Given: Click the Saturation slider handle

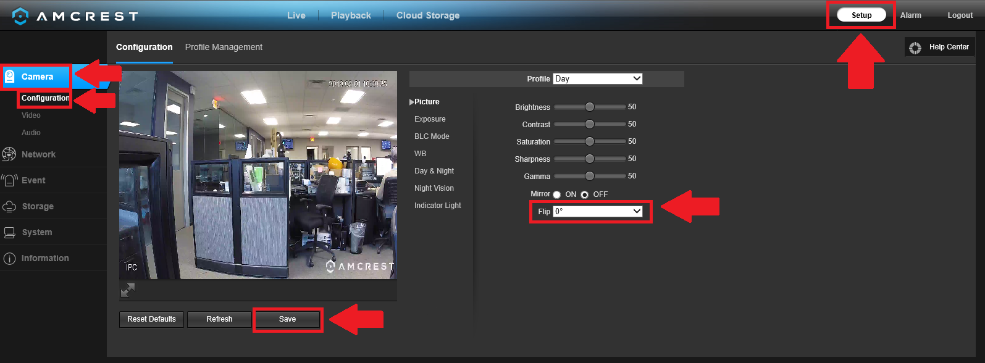Looking at the screenshot, I should [590, 141].
